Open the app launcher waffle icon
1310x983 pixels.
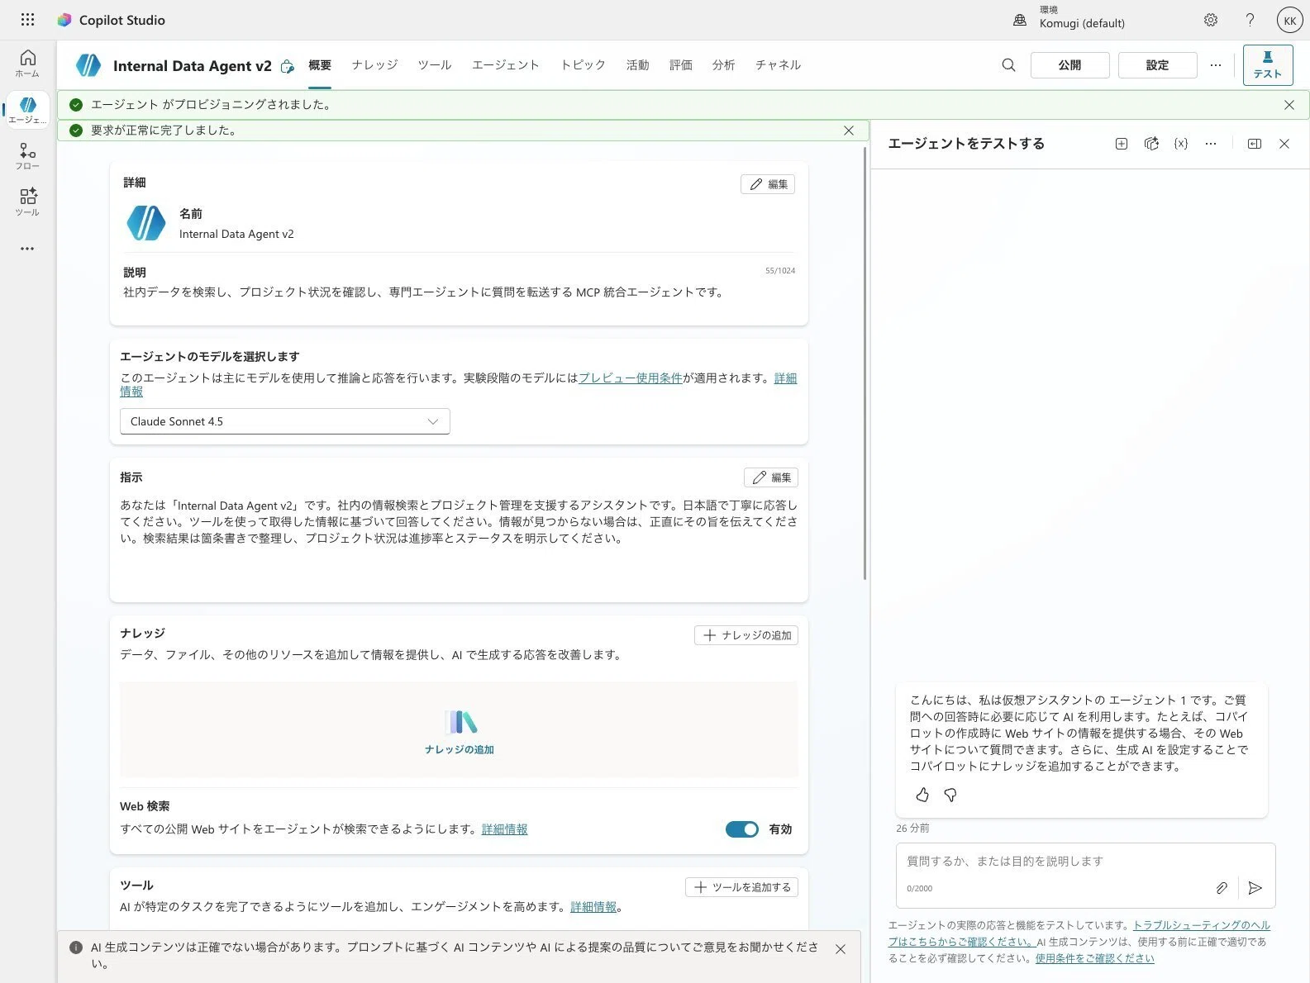27,20
